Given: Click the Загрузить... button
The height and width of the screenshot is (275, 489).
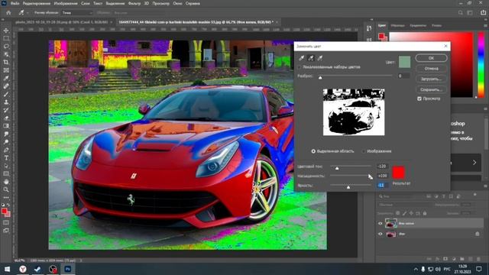Looking at the screenshot, I should click(x=431, y=79).
